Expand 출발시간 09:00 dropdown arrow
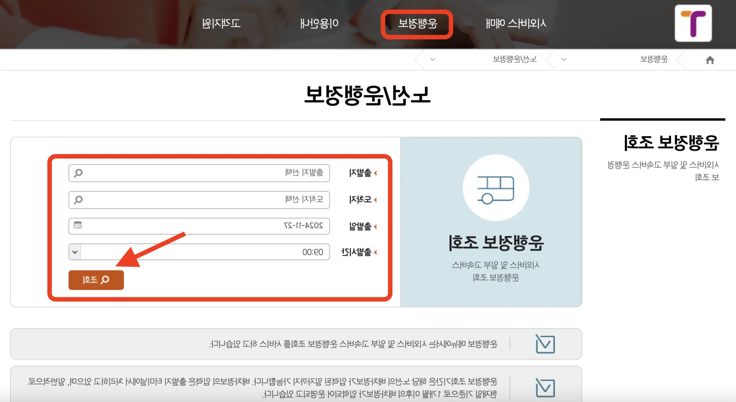 [75, 252]
